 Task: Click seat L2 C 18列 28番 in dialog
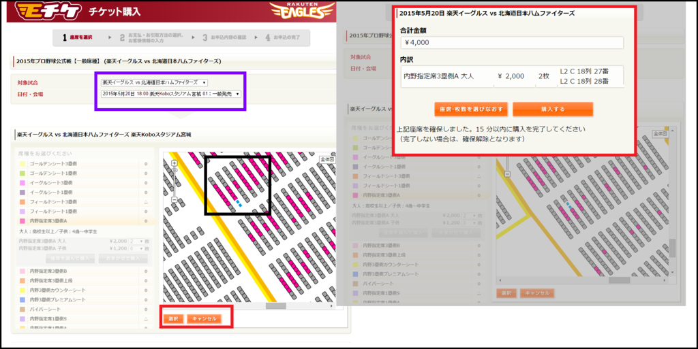pyautogui.click(x=584, y=81)
